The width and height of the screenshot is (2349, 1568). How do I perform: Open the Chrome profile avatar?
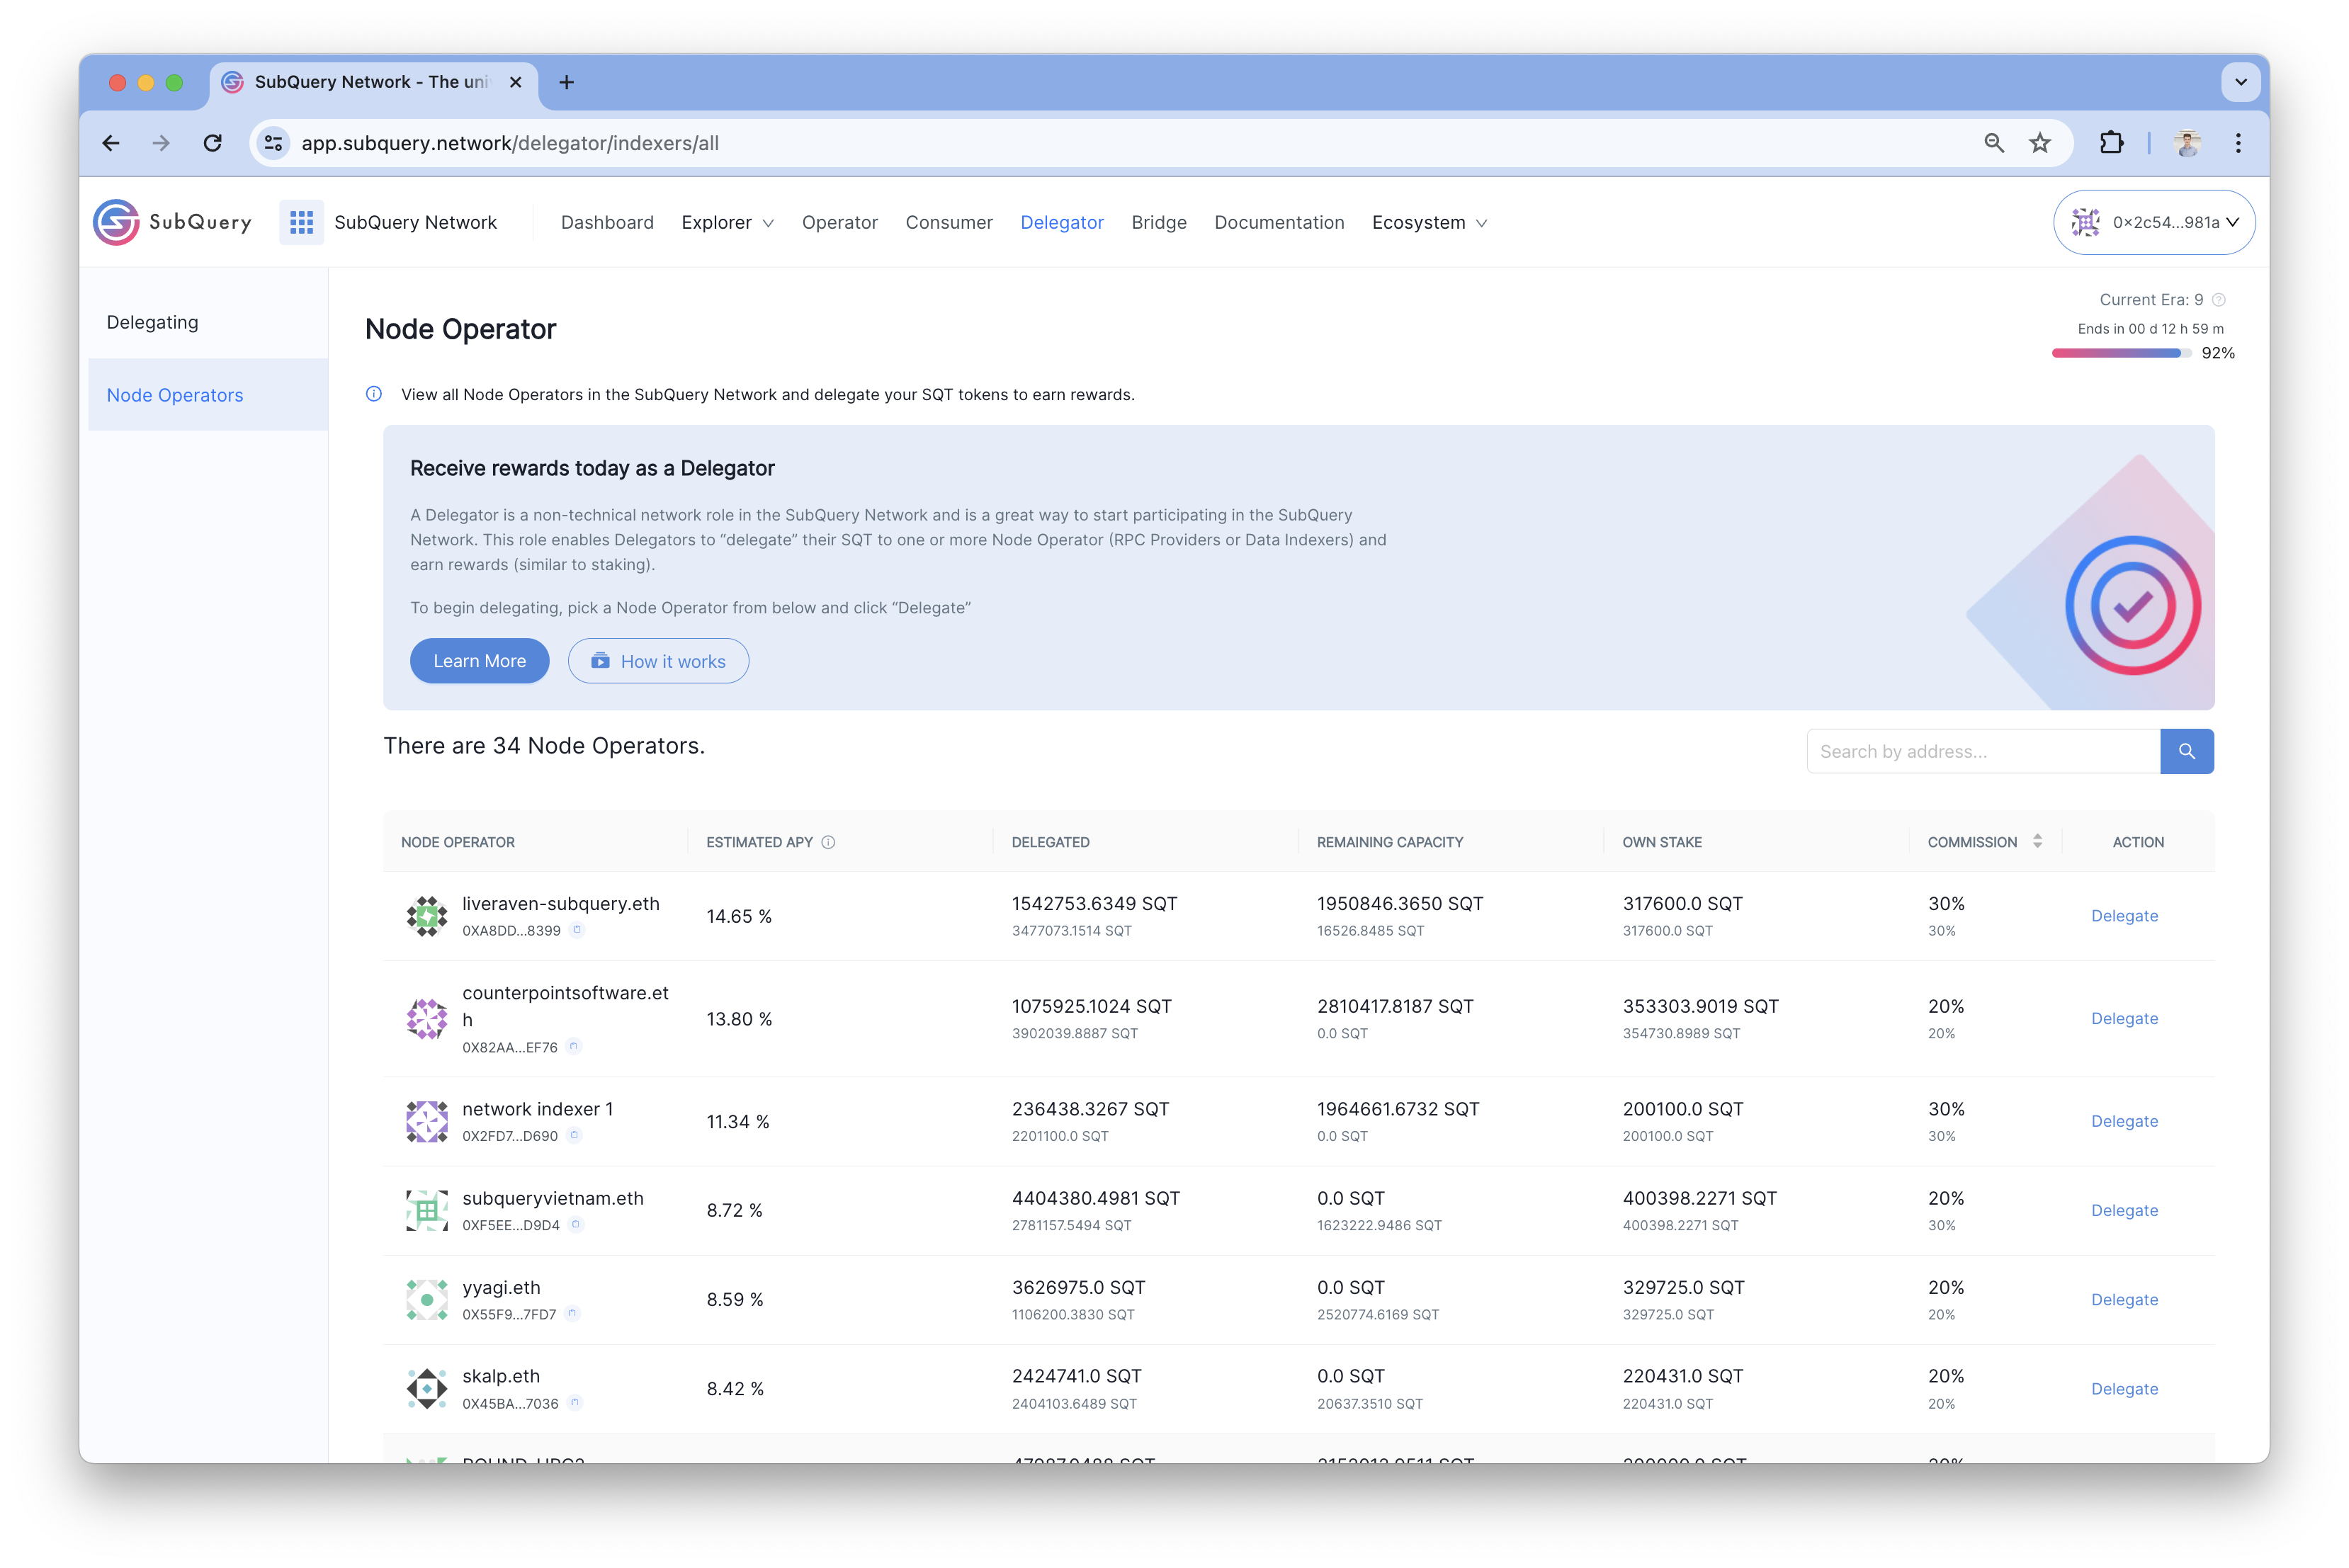click(2187, 143)
